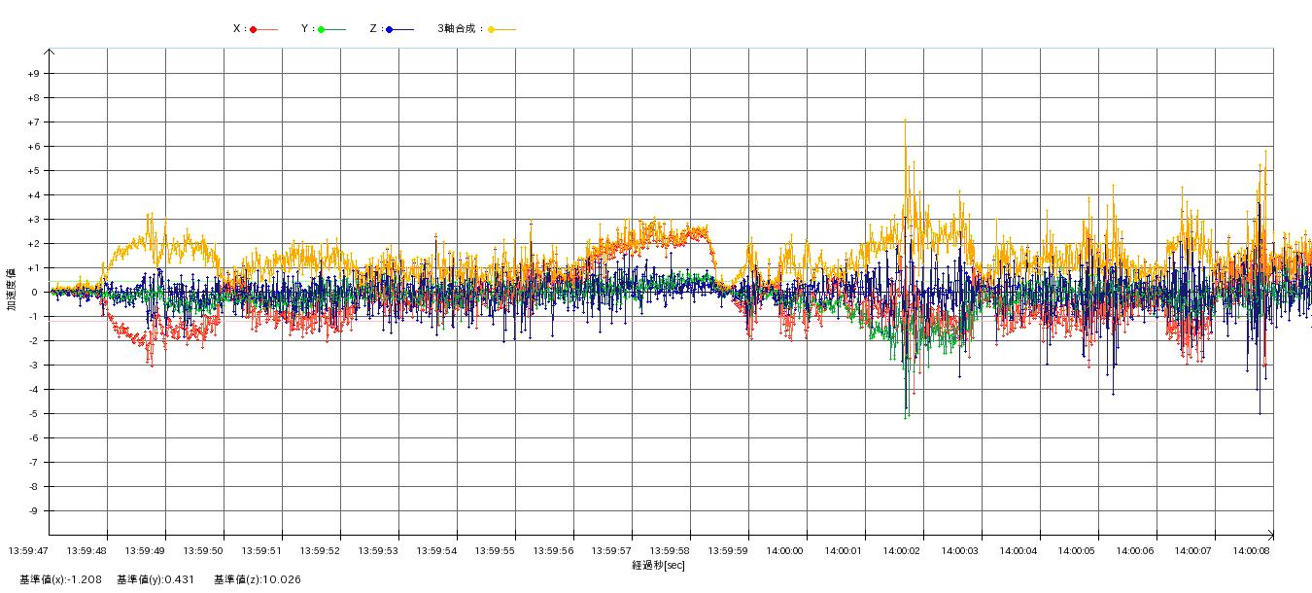Click the 14:00:00 time axis label

click(x=785, y=550)
